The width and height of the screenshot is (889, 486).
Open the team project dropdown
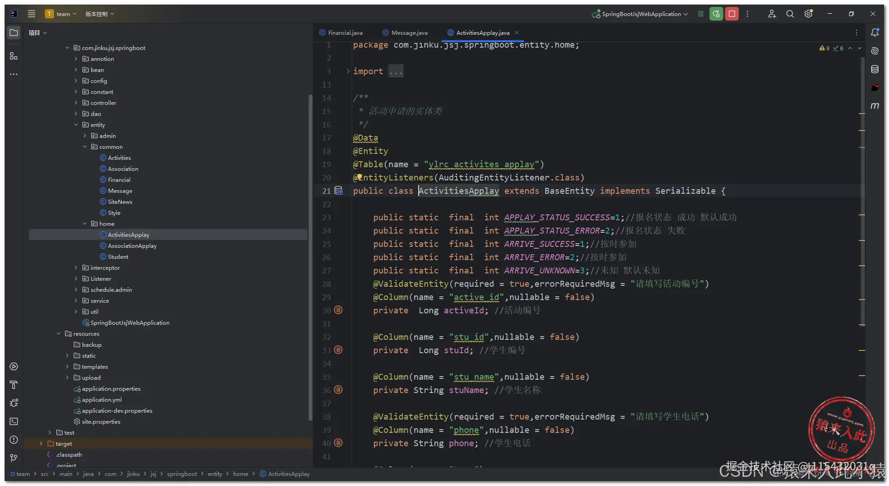click(61, 14)
